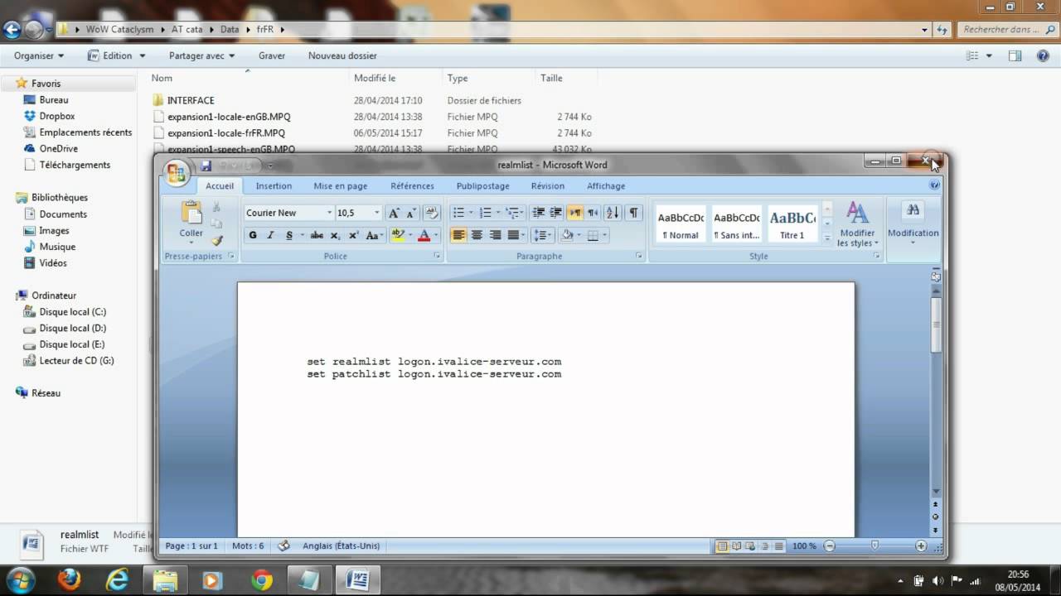The width and height of the screenshot is (1061, 596).
Task: Open the round Office button menu
Action: 177,172
